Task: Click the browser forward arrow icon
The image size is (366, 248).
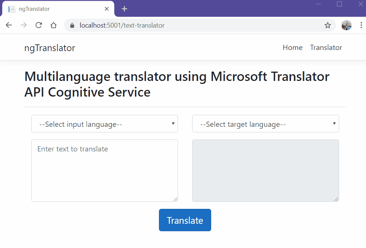Action: pos(23,25)
